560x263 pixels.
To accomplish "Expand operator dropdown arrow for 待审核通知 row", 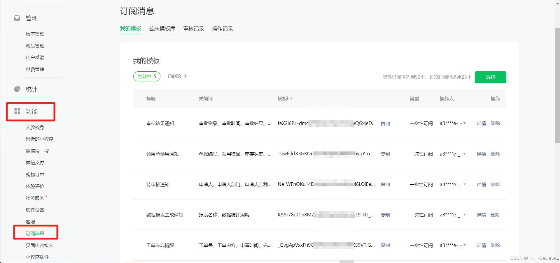I will click(x=465, y=184).
